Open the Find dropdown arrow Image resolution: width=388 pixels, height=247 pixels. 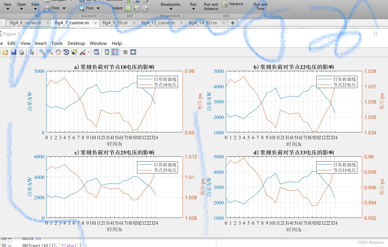click(x=98, y=9)
